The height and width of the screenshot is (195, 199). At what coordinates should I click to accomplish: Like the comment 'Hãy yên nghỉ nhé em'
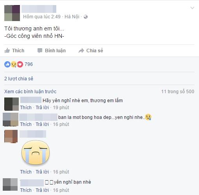[26, 108]
